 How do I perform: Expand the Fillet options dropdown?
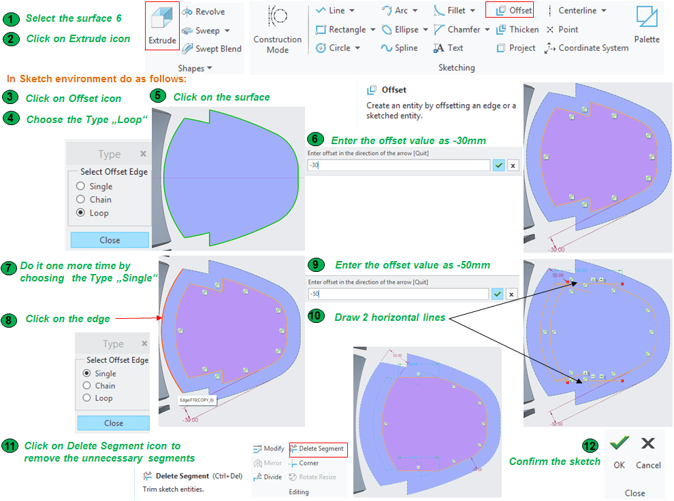[472, 11]
